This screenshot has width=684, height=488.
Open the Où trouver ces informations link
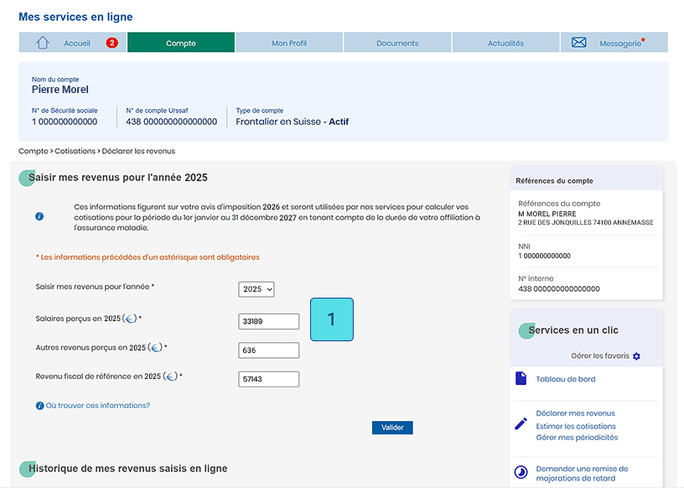click(x=98, y=406)
